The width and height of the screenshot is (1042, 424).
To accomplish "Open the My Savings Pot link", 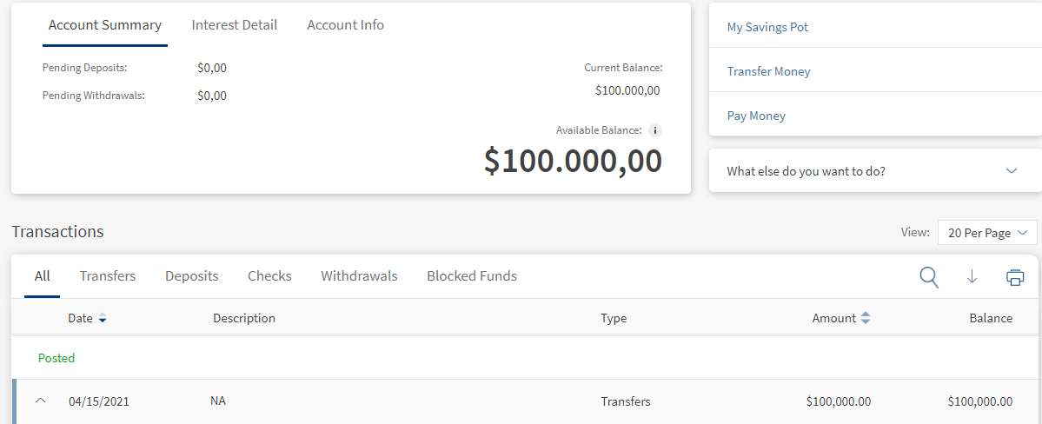I will pos(767,27).
